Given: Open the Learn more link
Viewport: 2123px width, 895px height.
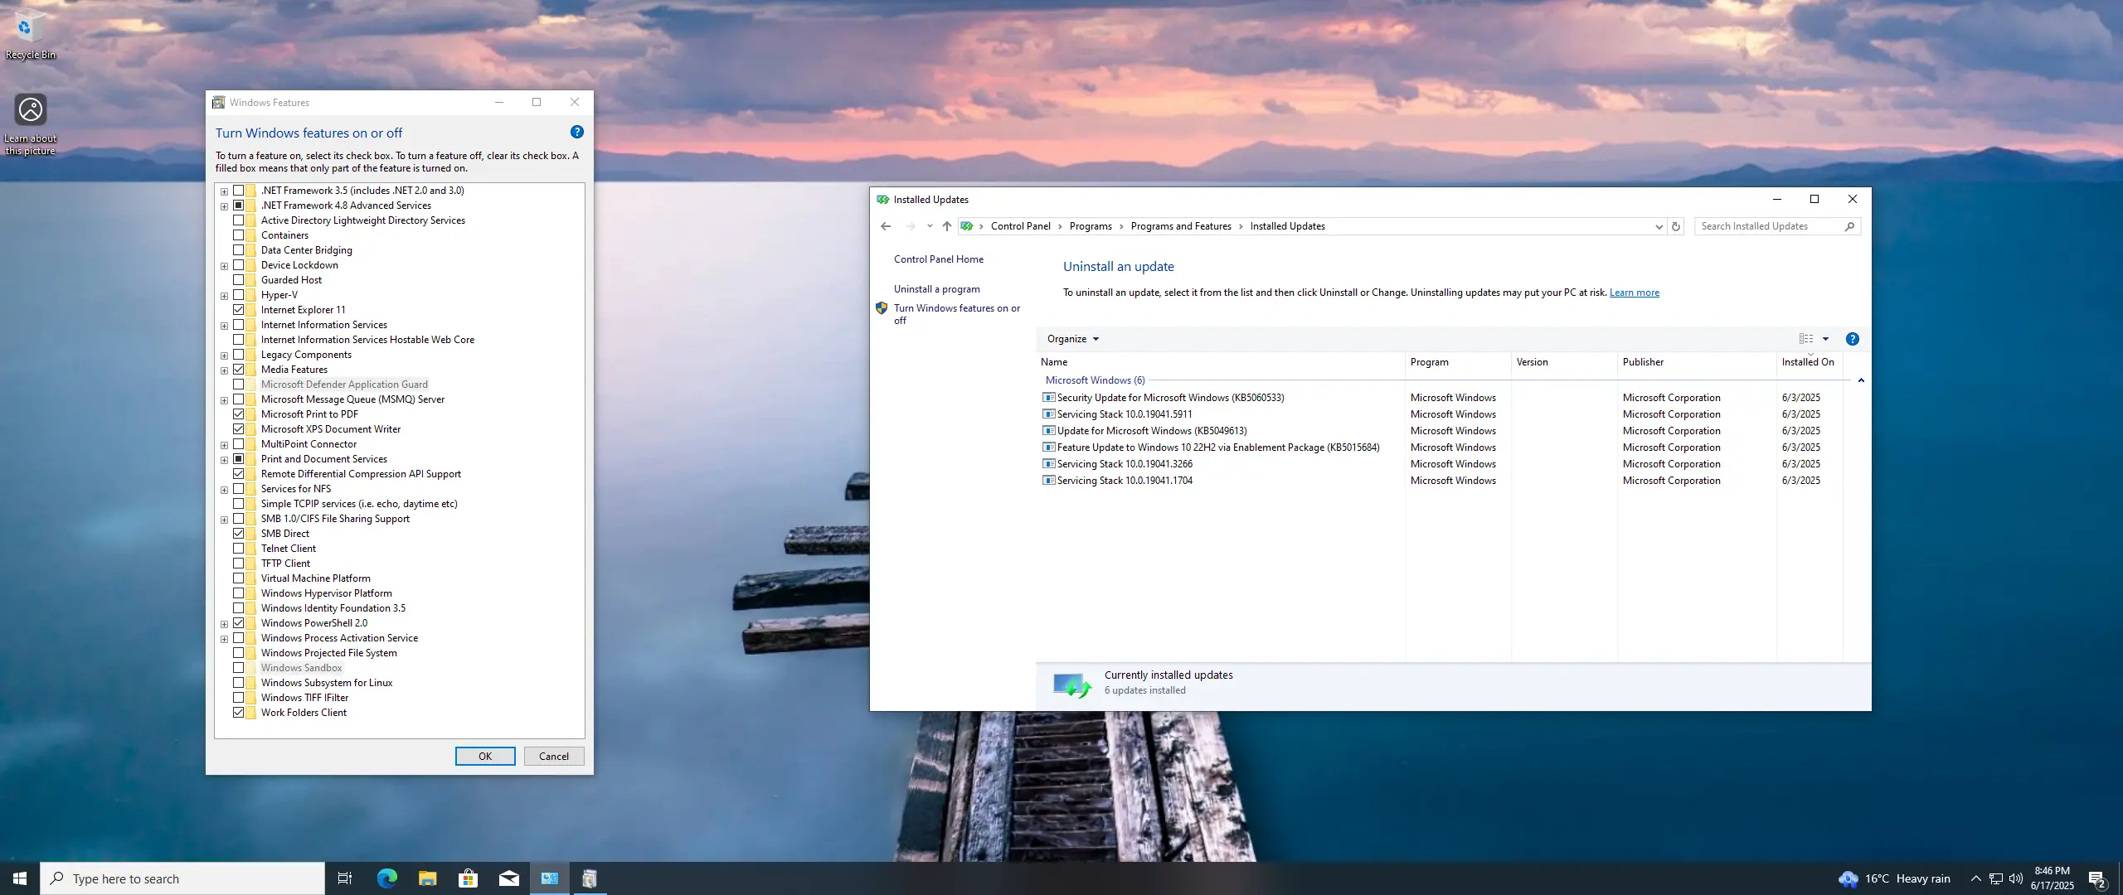Looking at the screenshot, I should 1634,293.
